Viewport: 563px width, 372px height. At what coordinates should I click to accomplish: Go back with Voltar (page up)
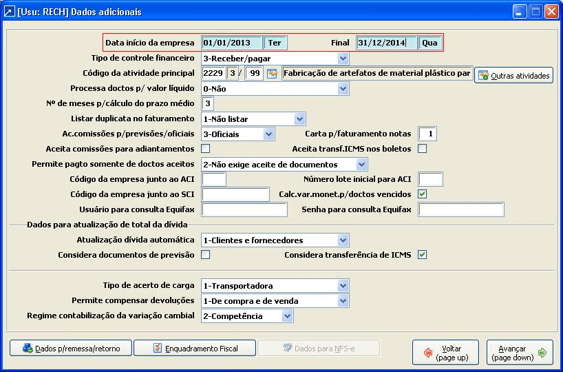(x=445, y=353)
